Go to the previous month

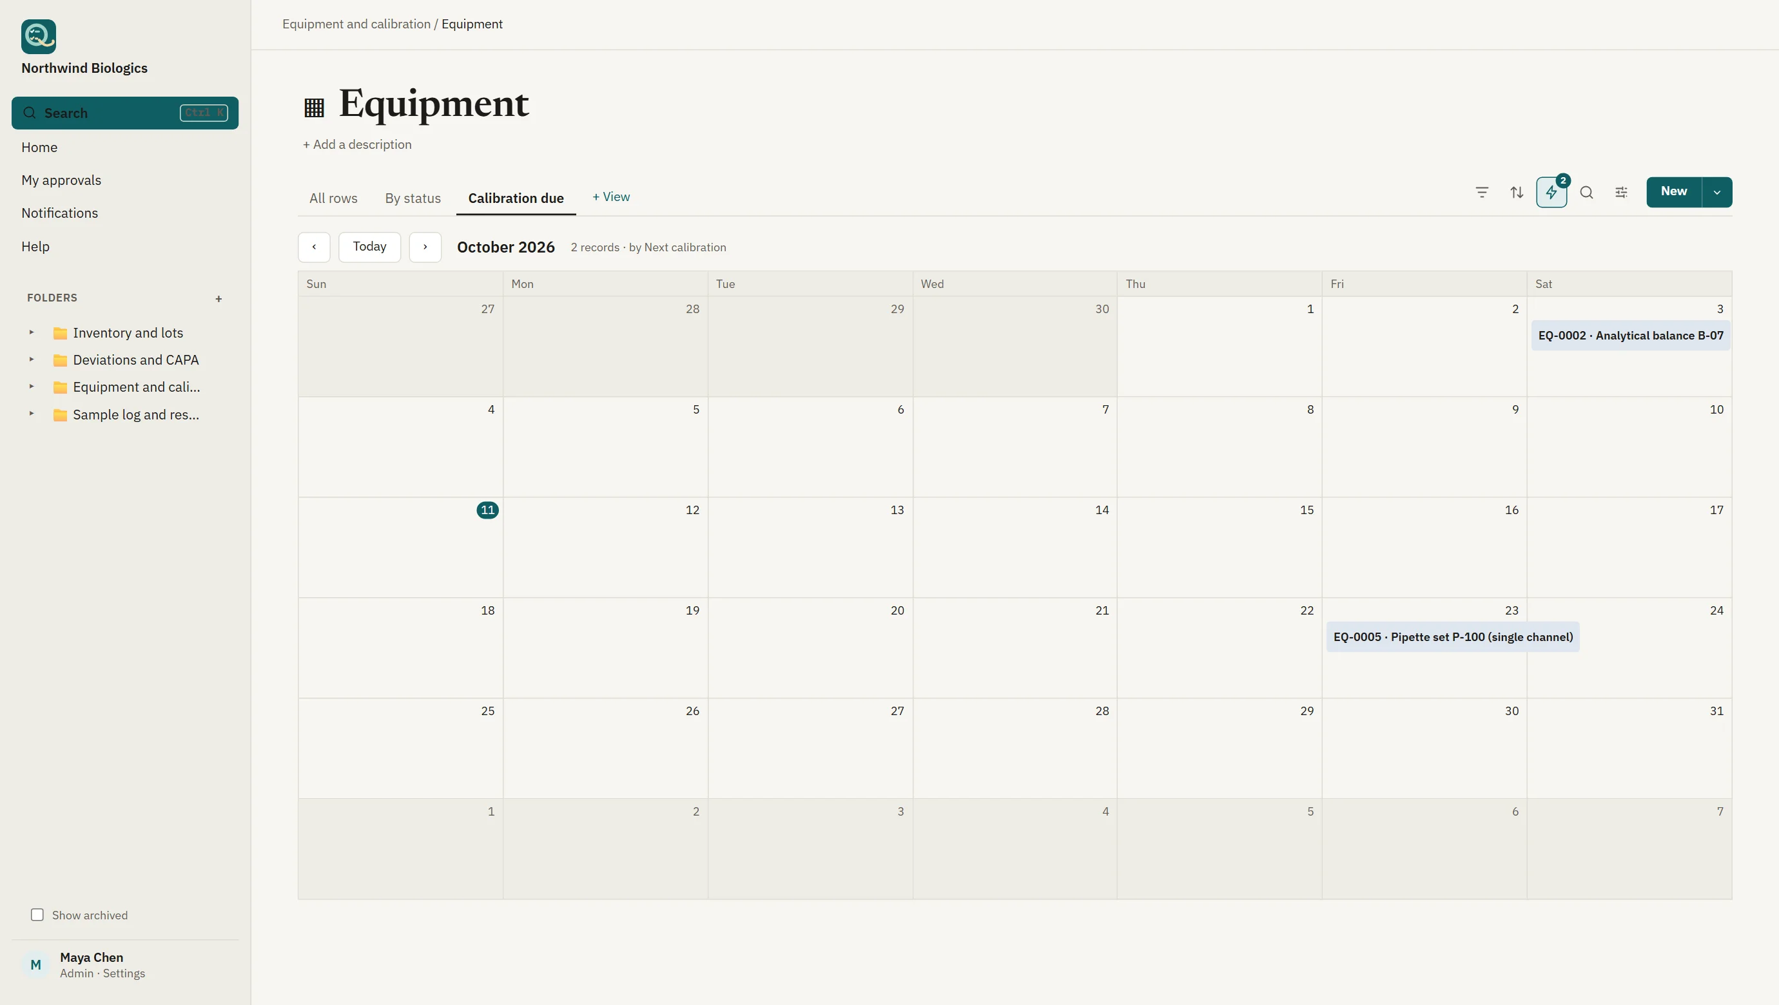tap(315, 247)
